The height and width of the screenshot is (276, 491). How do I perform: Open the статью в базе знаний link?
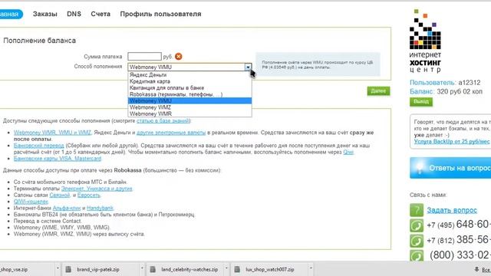[163, 121]
